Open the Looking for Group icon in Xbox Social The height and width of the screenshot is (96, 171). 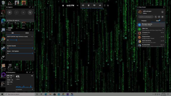coord(156,17)
